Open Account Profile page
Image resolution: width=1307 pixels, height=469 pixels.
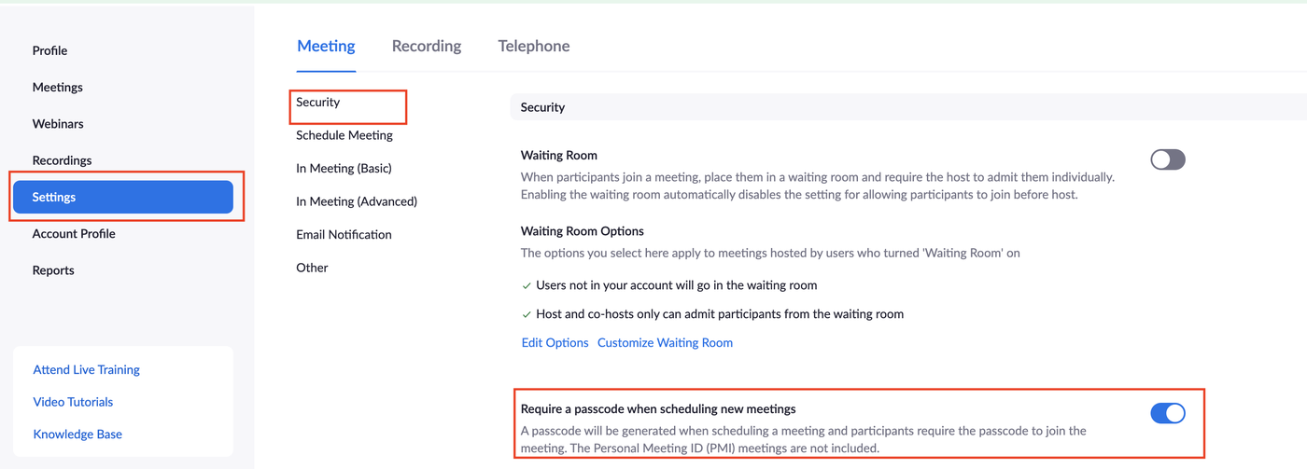(x=74, y=233)
